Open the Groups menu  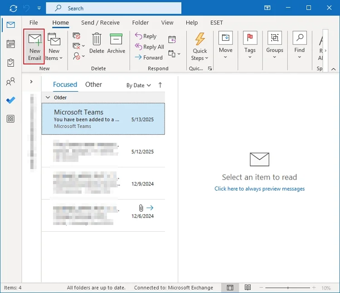click(x=275, y=45)
